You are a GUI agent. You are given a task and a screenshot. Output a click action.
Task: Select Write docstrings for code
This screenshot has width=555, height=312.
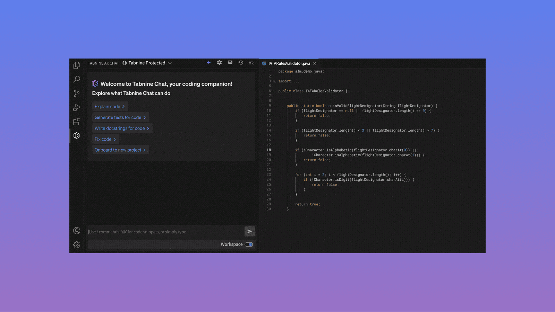pyautogui.click(x=122, y=128)
